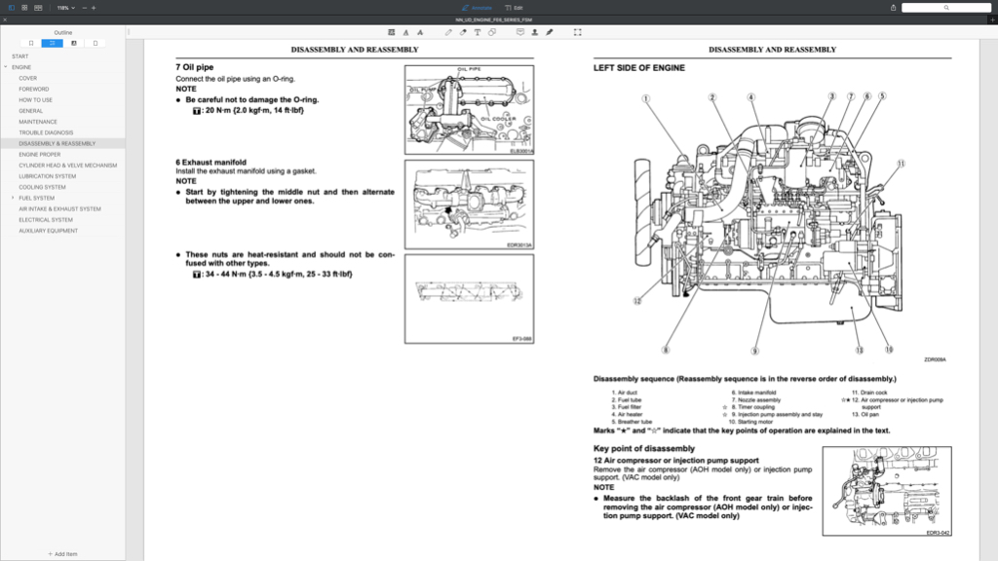Go to GENERAL outline entry
This screenshot has width=998, height=561.
(30, 111)
